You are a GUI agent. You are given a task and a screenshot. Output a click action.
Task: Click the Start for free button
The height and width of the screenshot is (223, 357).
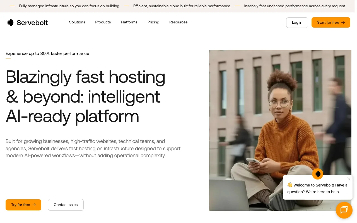pos(331,23)
